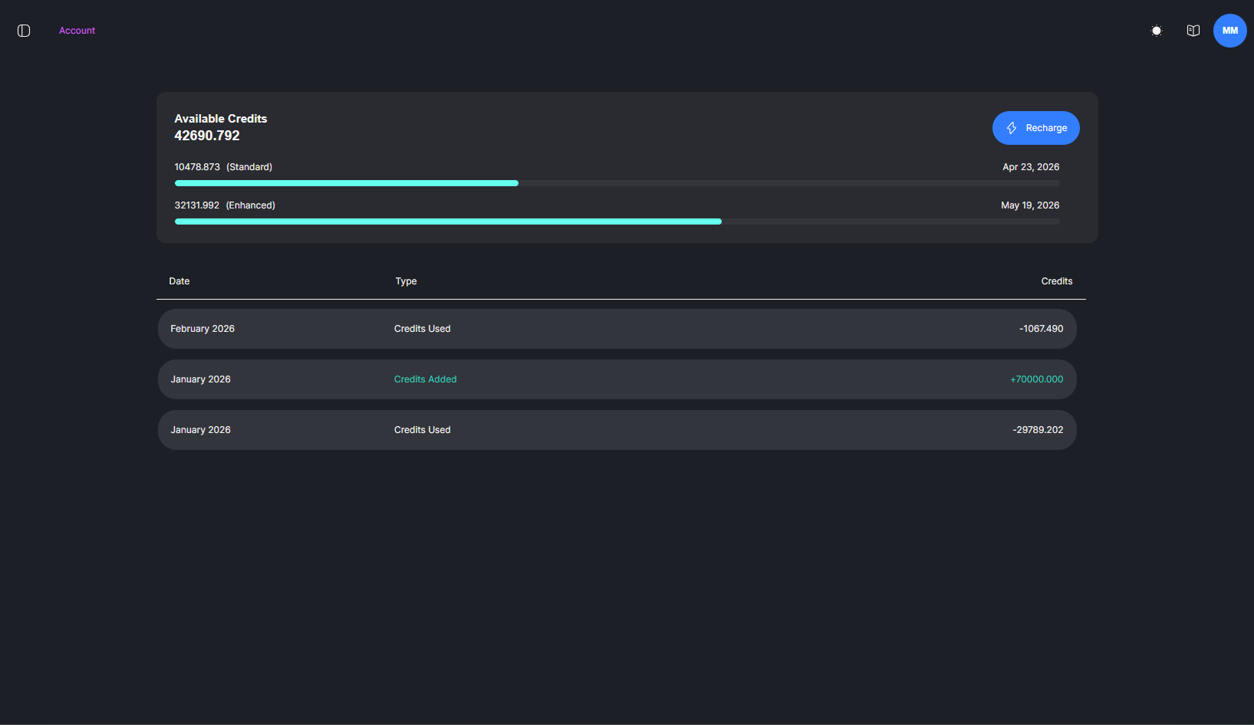
Task: Click the Standard credits progress bar
Action: (x=617, y=183)
